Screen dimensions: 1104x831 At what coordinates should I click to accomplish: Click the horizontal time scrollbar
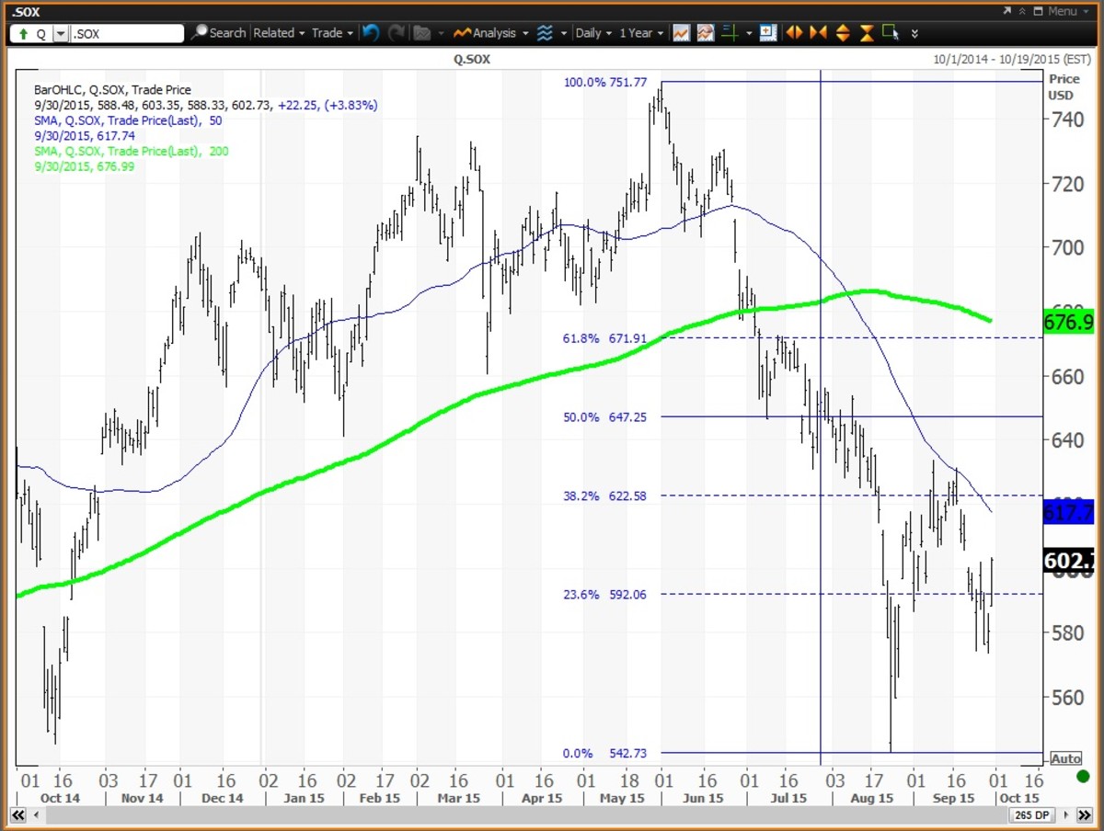pos(515,815)
